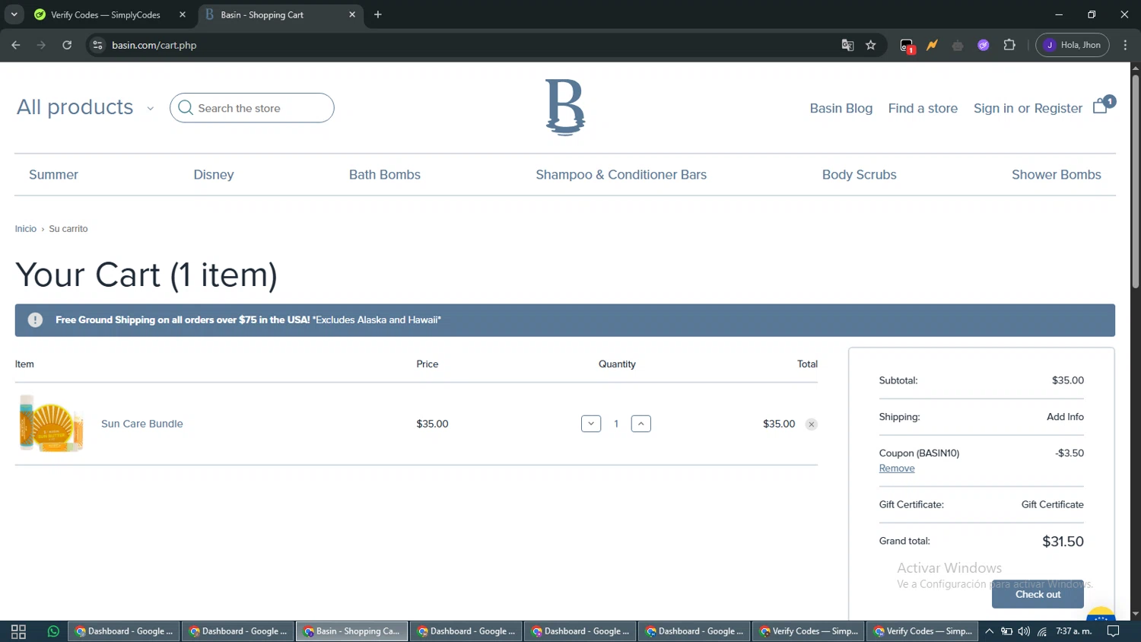The width and height of the screenshot is (1141, 642).
Task: Go to the Basin Blog
Action: pyautogui.click(x=841, y=108)
